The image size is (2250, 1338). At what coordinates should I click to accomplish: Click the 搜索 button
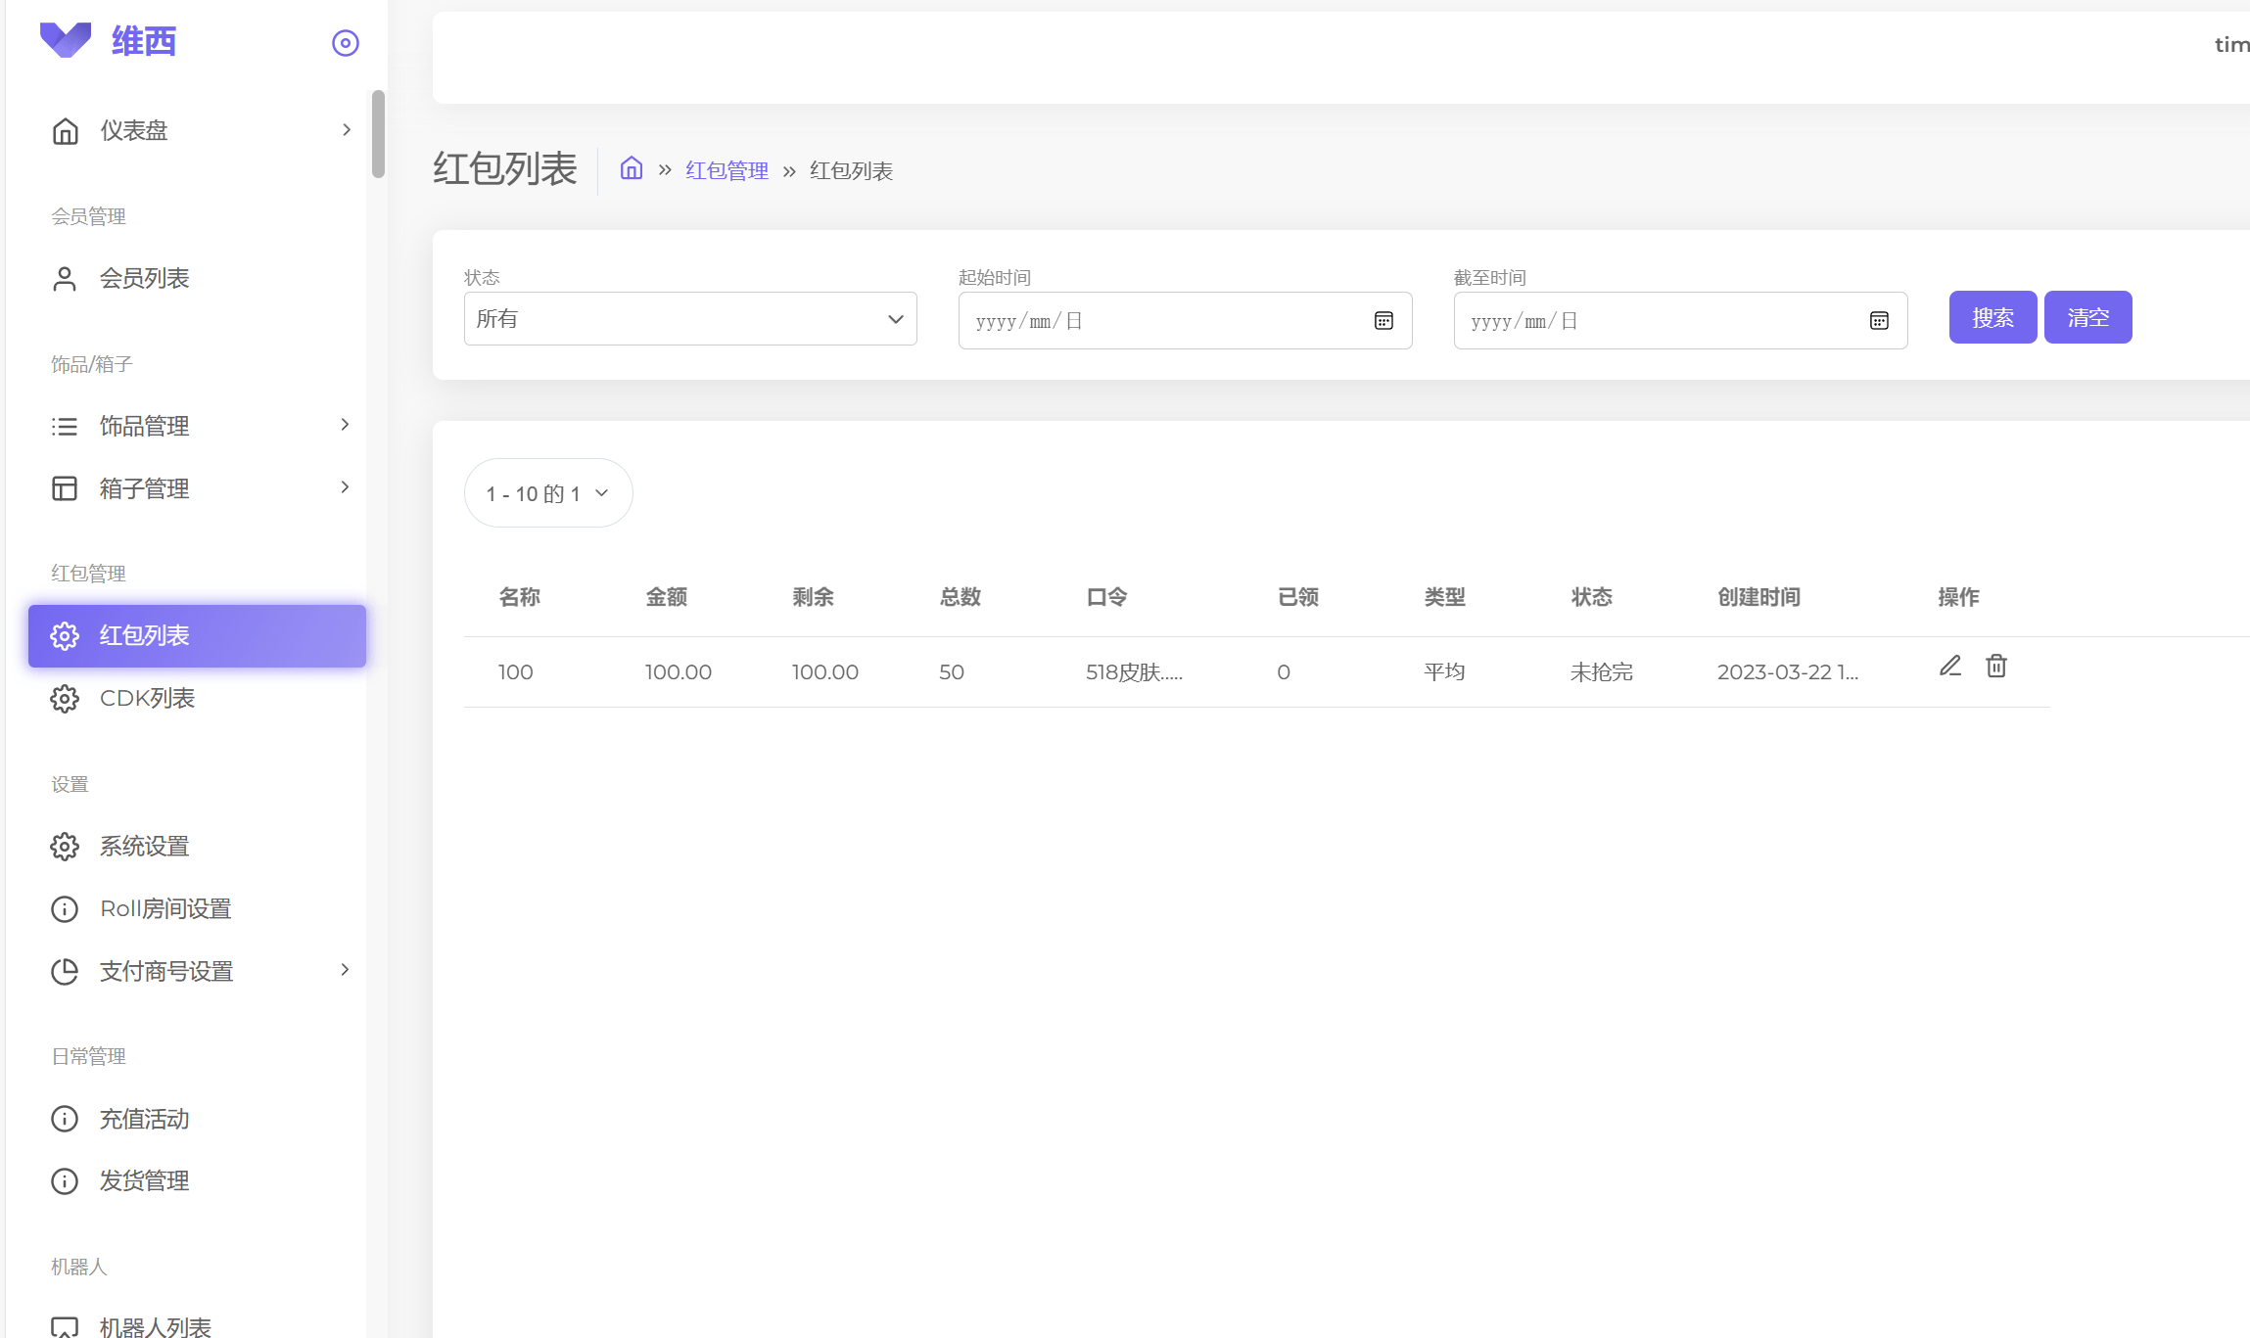click(1992, 317)
